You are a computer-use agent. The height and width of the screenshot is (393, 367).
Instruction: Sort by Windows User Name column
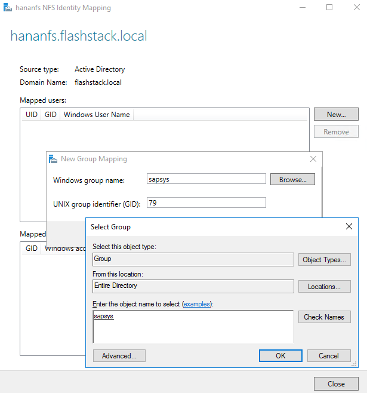97,115
